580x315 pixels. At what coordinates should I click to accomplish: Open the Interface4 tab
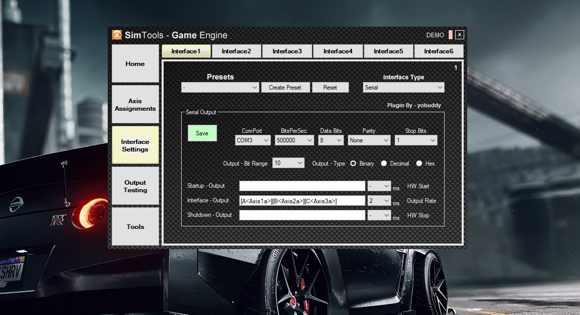[338, 51]
